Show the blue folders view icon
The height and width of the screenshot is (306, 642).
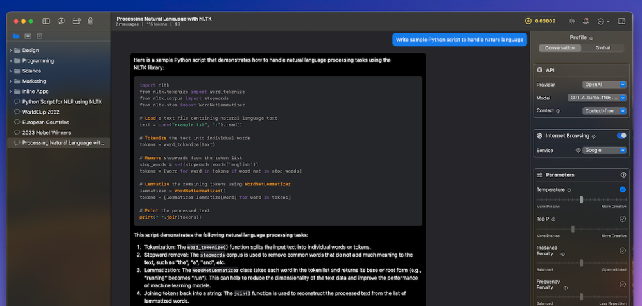click(16, 36)
